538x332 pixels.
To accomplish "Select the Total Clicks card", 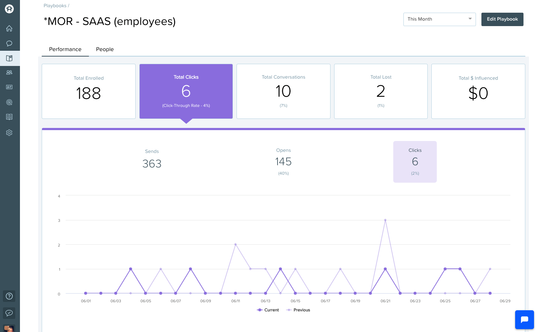I will (x=186, y=91).
